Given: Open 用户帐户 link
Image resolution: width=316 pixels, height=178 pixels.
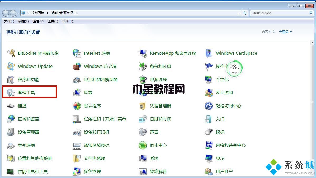Looking at the screenshot, I should [224, 172].
